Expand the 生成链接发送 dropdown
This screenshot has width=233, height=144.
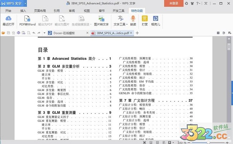[91, 24]
